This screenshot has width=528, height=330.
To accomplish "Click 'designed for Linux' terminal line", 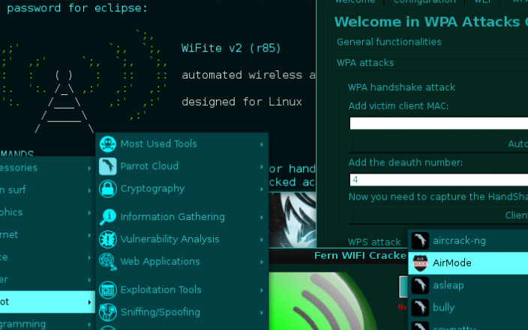I will pyautogui.click(x=241, y=102).
